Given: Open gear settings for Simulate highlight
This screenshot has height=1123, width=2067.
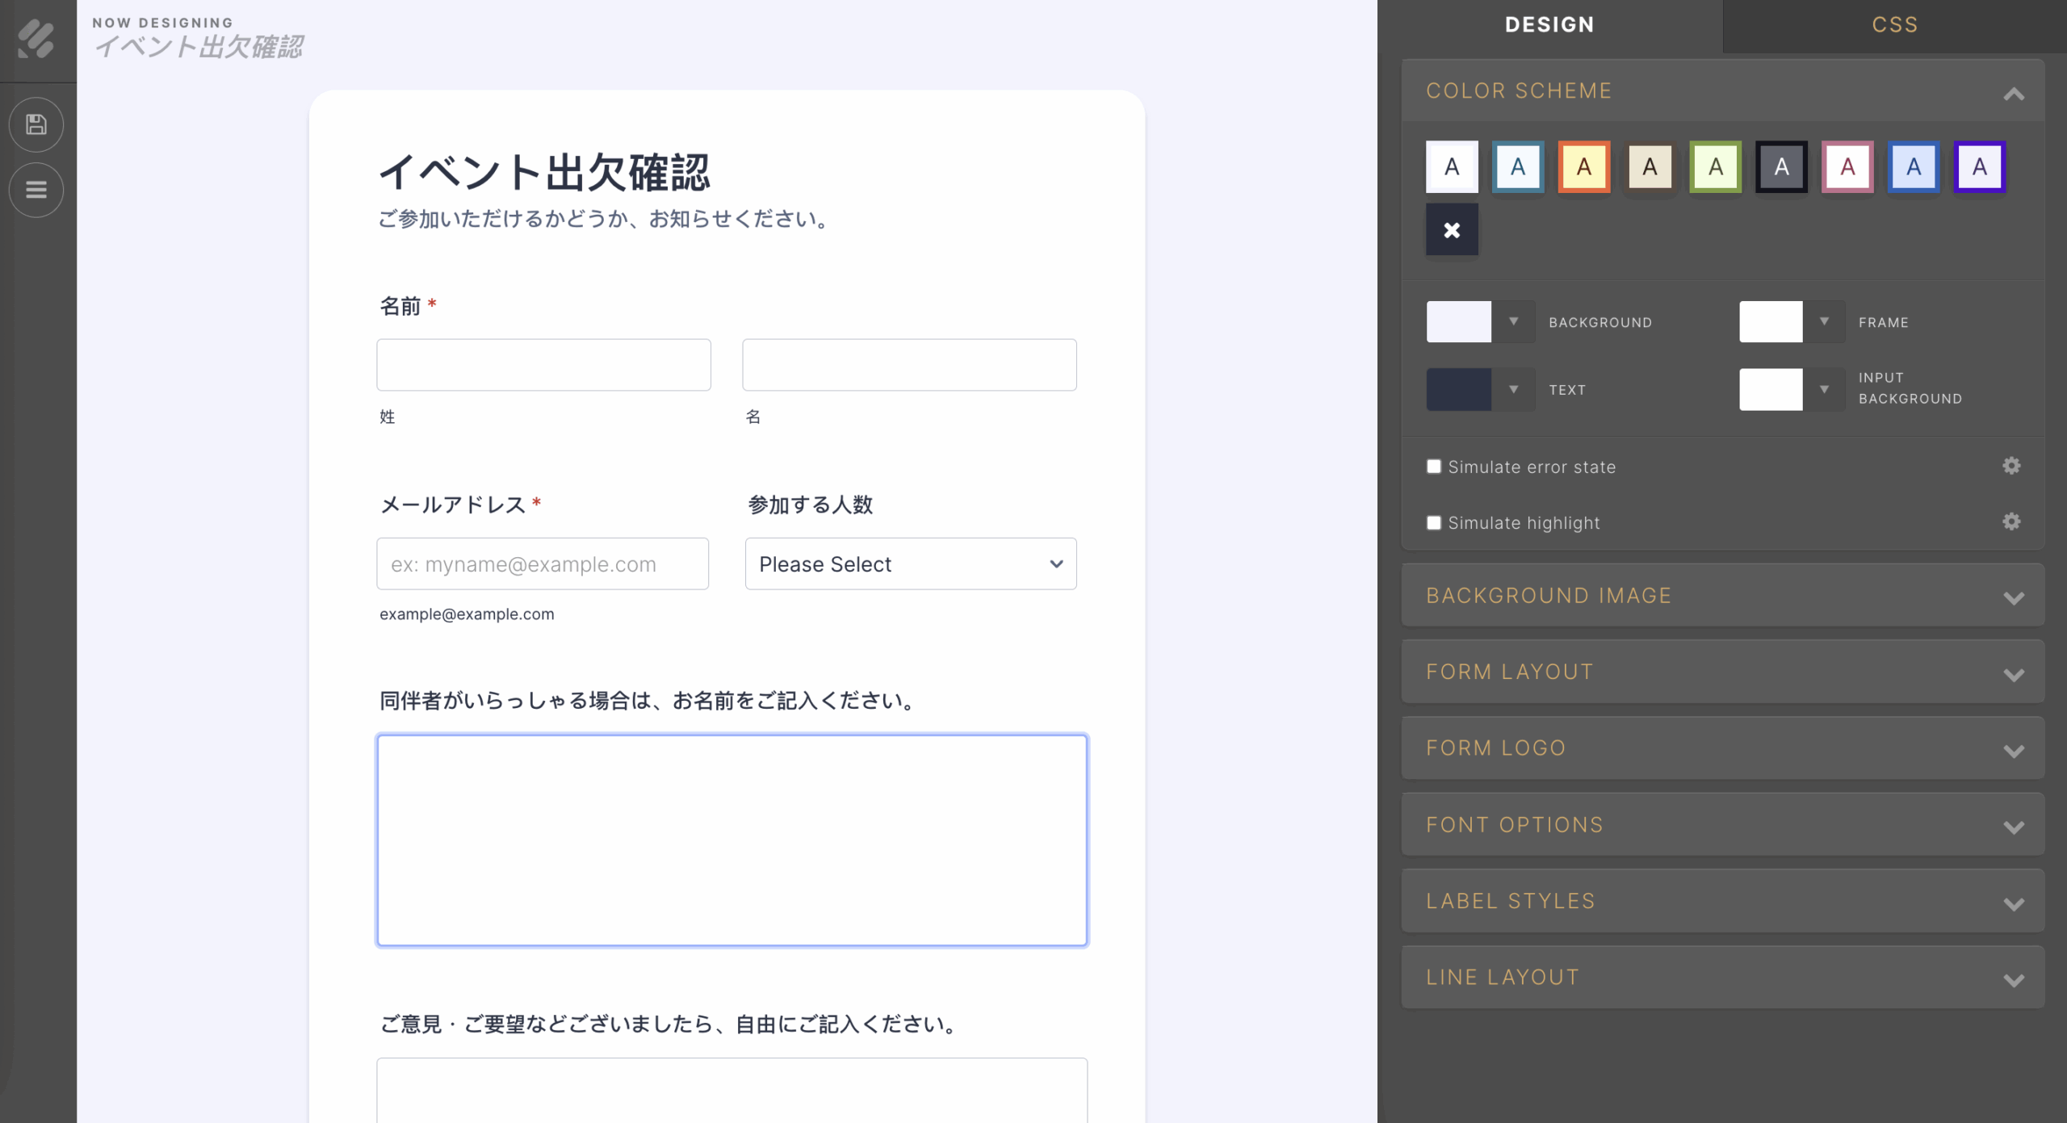Looking at the screenshot, I should coord(2010,522).
